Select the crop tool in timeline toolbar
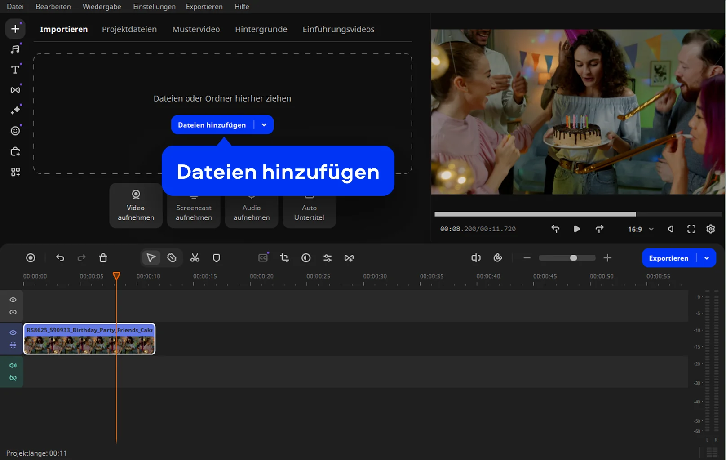This screenshot has width=726, height=460. (x=284, y=258)
